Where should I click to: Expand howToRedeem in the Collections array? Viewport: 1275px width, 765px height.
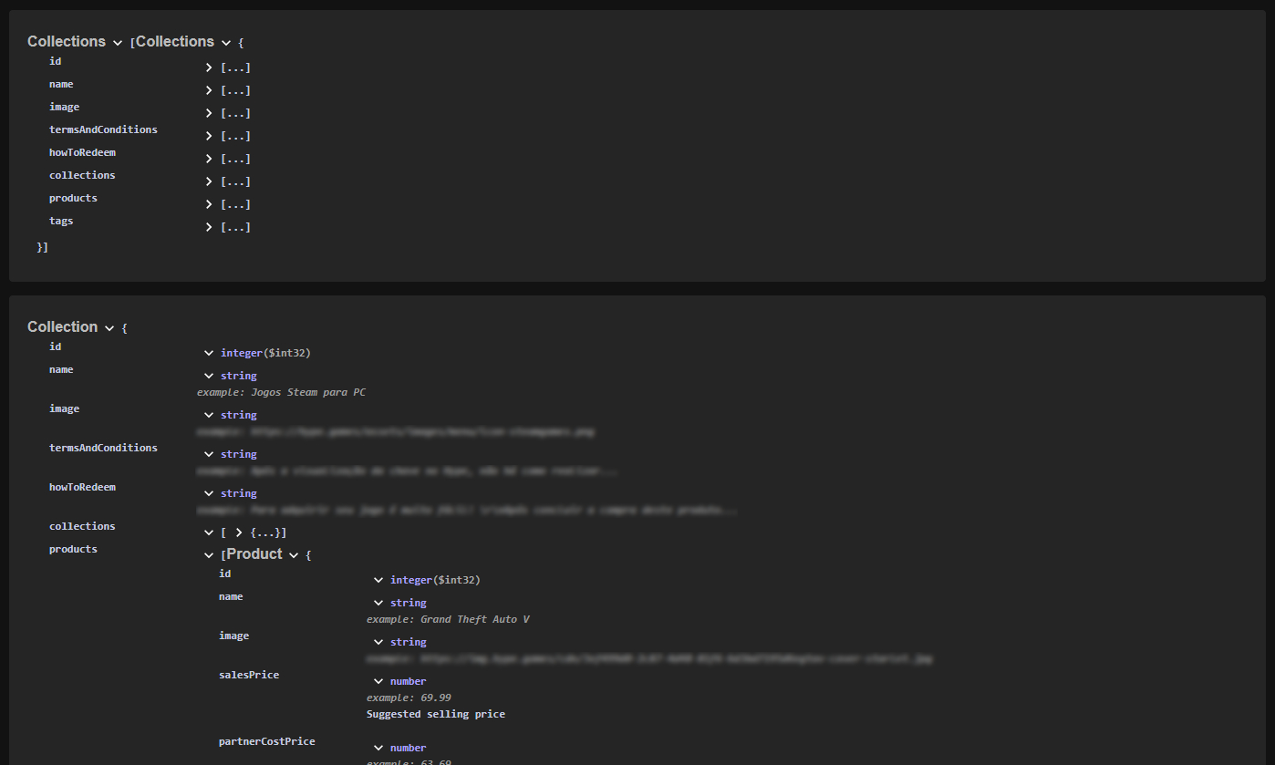pyautogui.click(x=209, y=159)
